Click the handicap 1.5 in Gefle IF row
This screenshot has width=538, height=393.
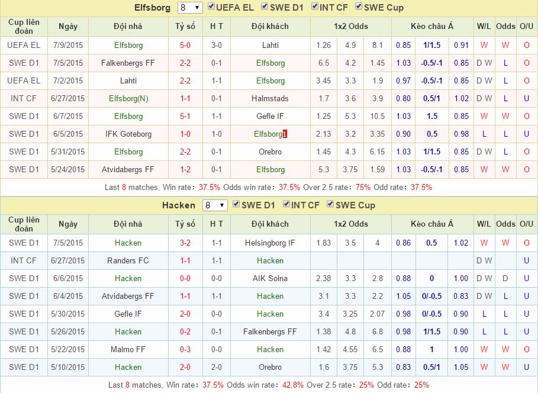(432, 117)
